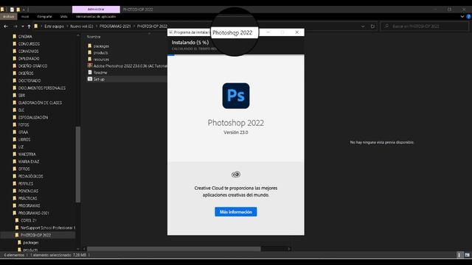Switch to the Vista ribbon tab
The height and width of the screenshot is (265, 472).
[x=64, y=16]
